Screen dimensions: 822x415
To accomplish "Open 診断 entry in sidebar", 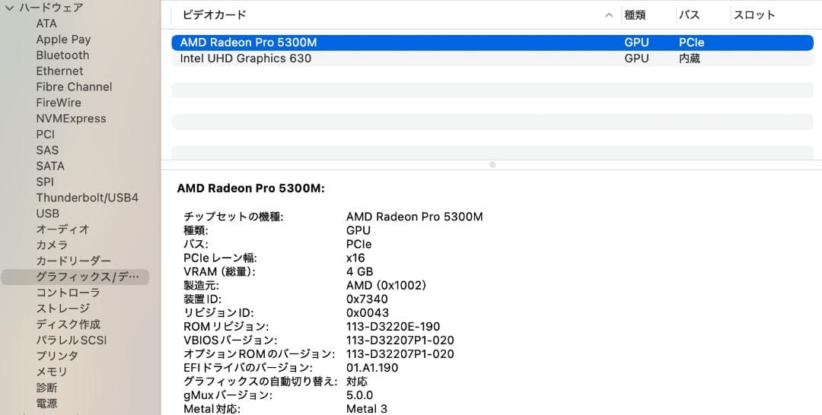I will (x=46, y=388).
